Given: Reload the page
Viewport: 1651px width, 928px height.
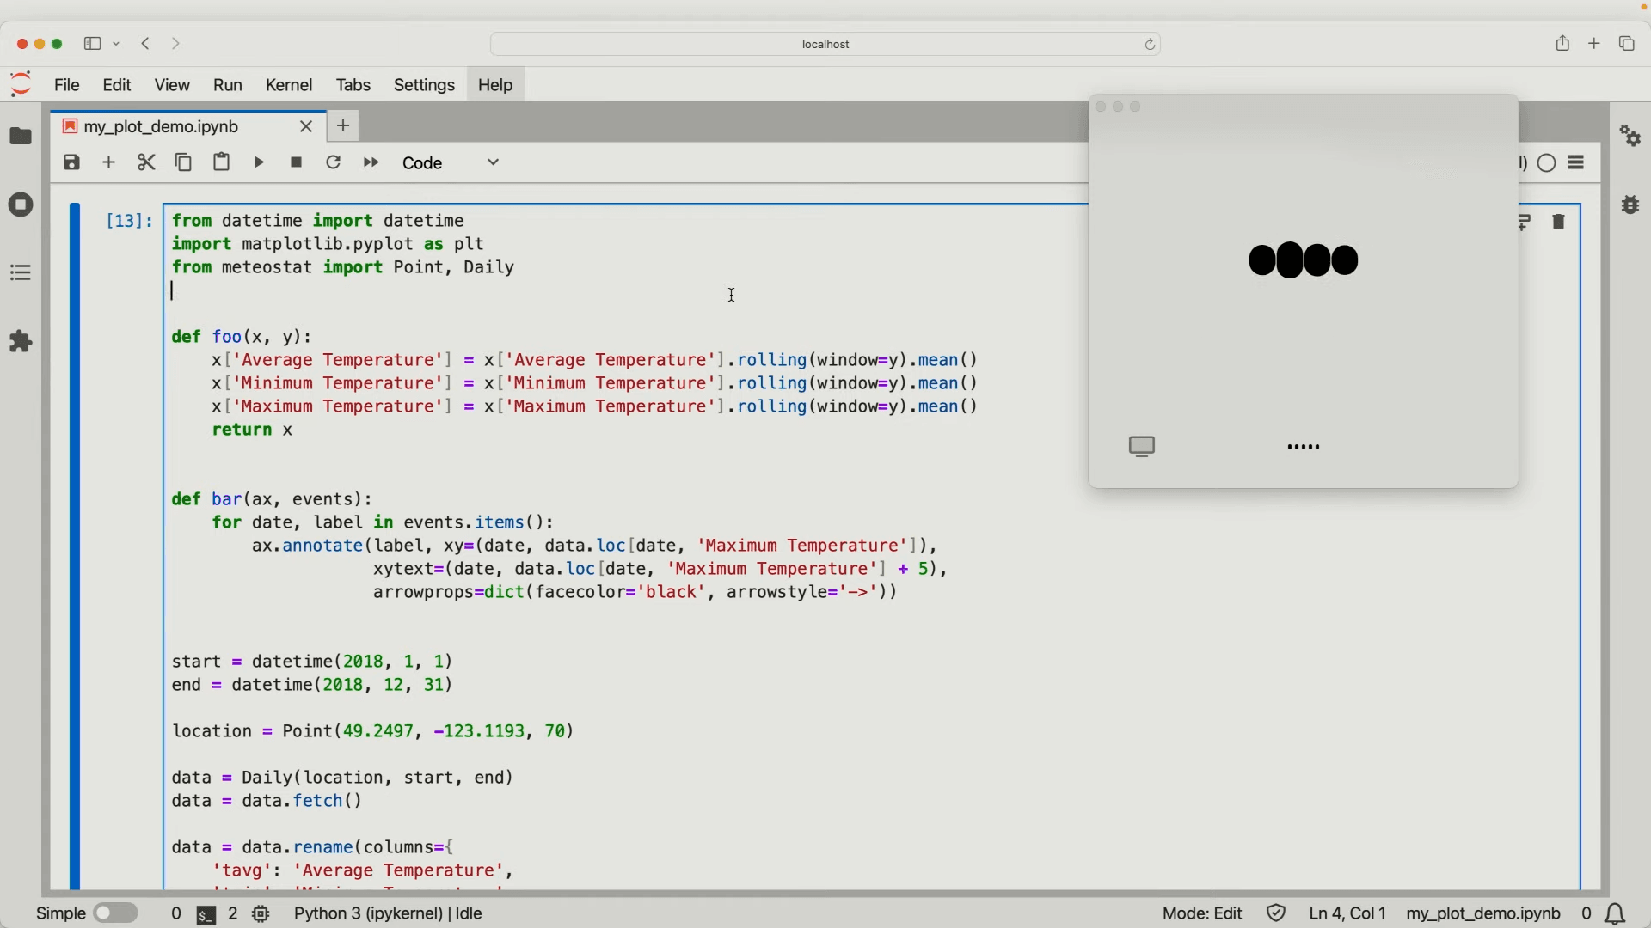Looking at the screenshot, I should pyautogui.click(x=1150, y=44).
